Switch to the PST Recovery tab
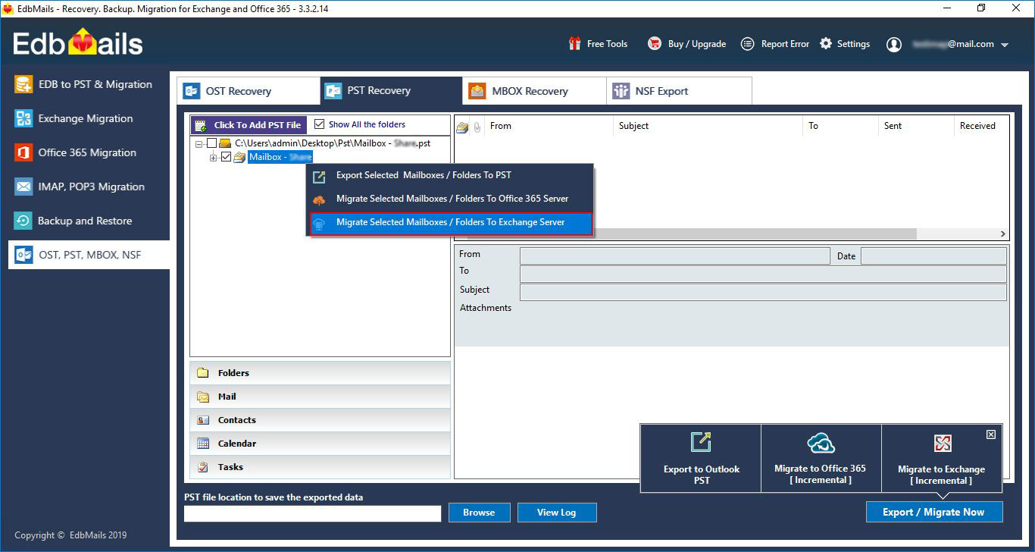Image resolution: width=1035 pixels, height=552 pixels. 391,91
